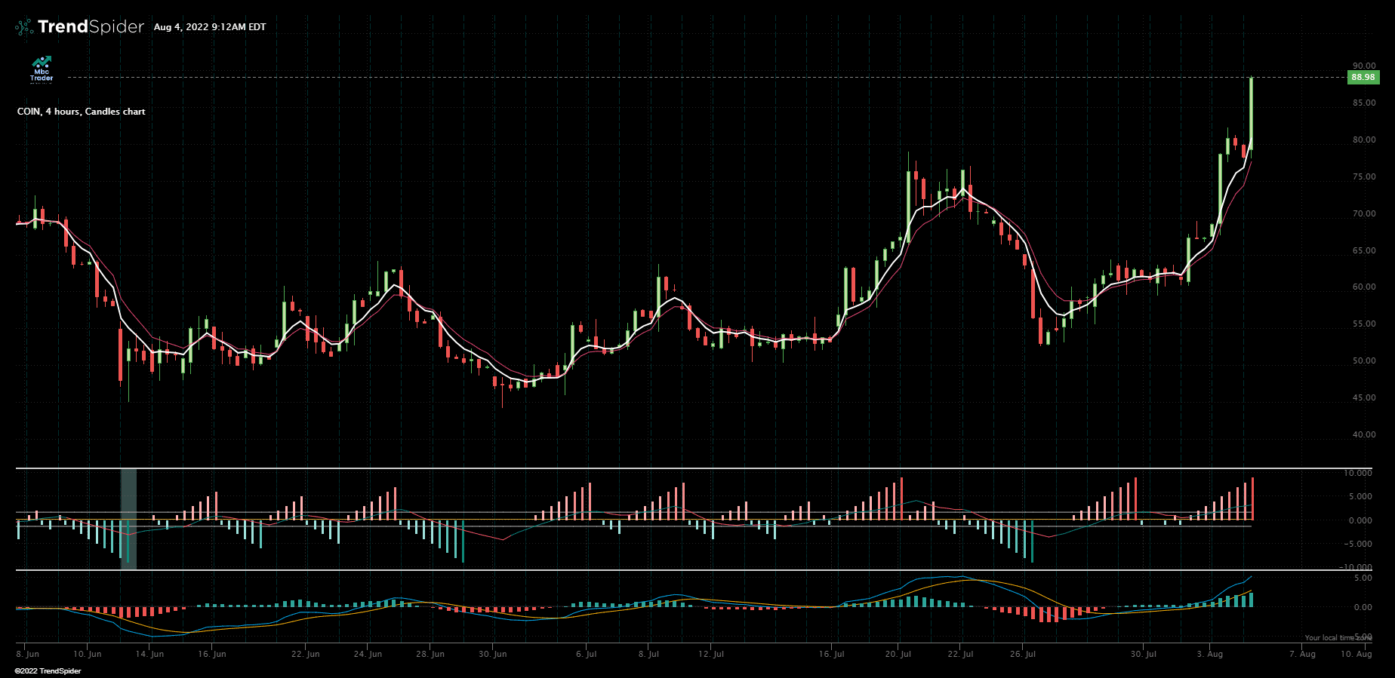
Task: Click the 55.00 price axis label
Action: coord(1364,324)
